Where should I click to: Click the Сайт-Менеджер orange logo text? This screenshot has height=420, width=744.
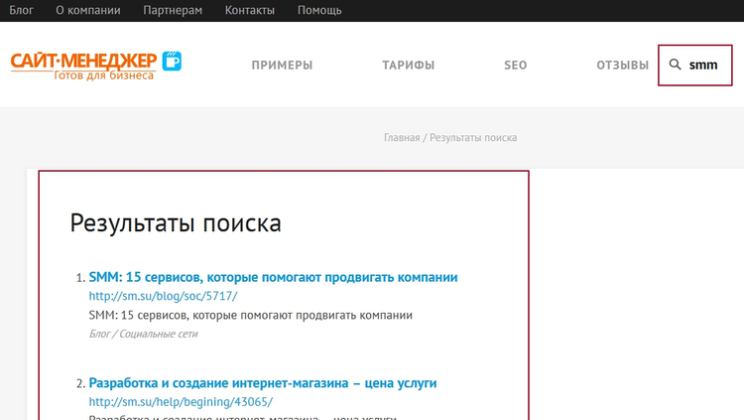84,61
